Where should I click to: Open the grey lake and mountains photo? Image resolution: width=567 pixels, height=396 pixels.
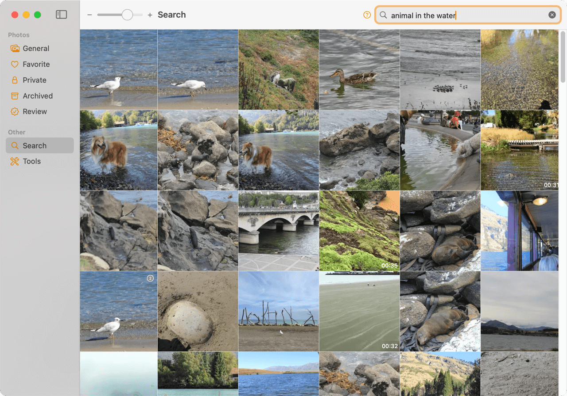coord(520,311)
